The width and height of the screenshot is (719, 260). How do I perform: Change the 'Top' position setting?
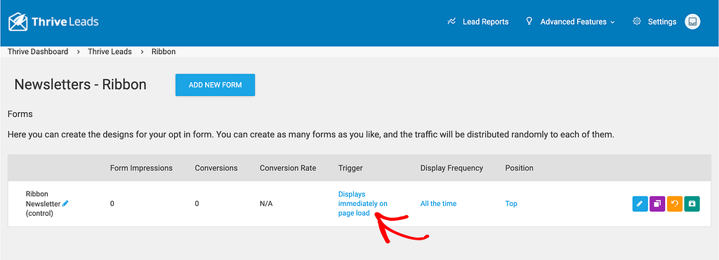click(511, 204)
